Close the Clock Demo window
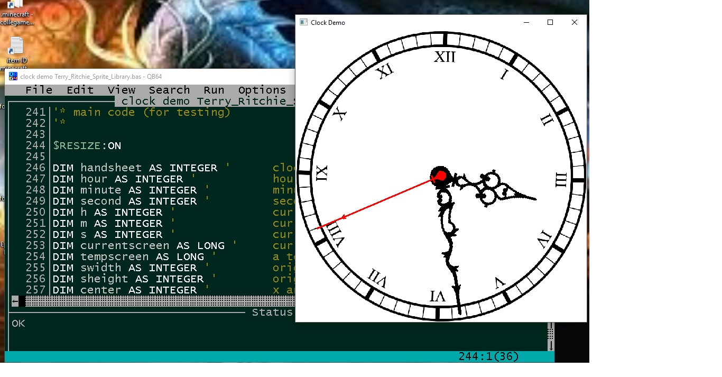The height and width of the screenshot is (377, 722). (575, 22)
